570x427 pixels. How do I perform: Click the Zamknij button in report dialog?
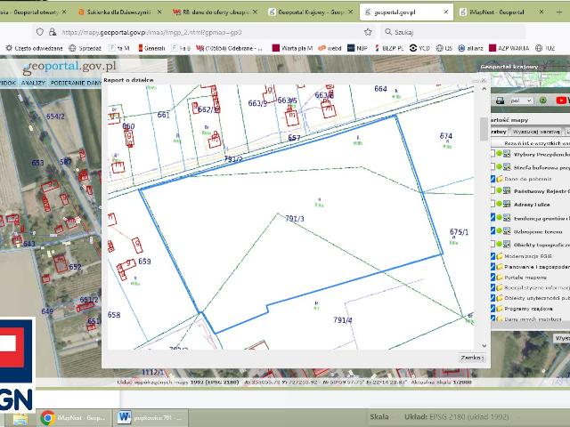[x=471, y=357]
